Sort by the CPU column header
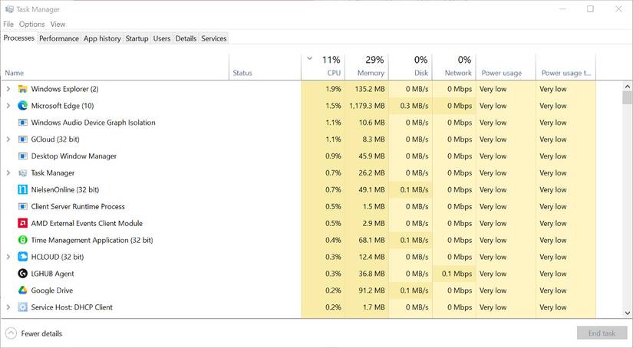This screenshot has height=348, width=633. point(323,67)
